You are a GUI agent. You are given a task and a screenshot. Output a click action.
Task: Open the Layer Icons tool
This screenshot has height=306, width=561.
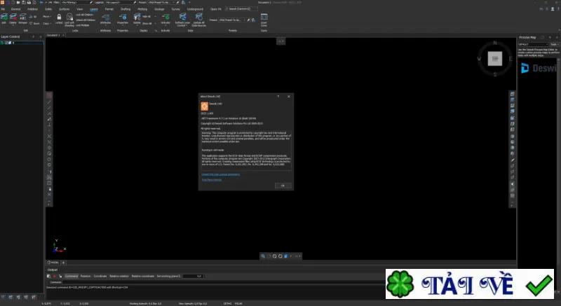coord(264,20)
